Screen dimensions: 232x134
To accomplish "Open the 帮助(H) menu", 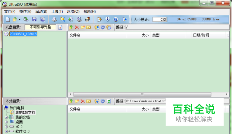I will coord(90,11).
